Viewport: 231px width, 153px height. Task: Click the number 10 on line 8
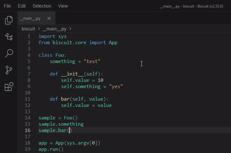point(100,80)
